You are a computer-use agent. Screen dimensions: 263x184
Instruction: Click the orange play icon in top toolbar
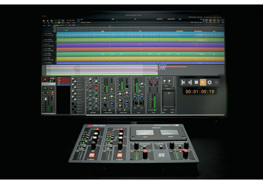point(48,21)
